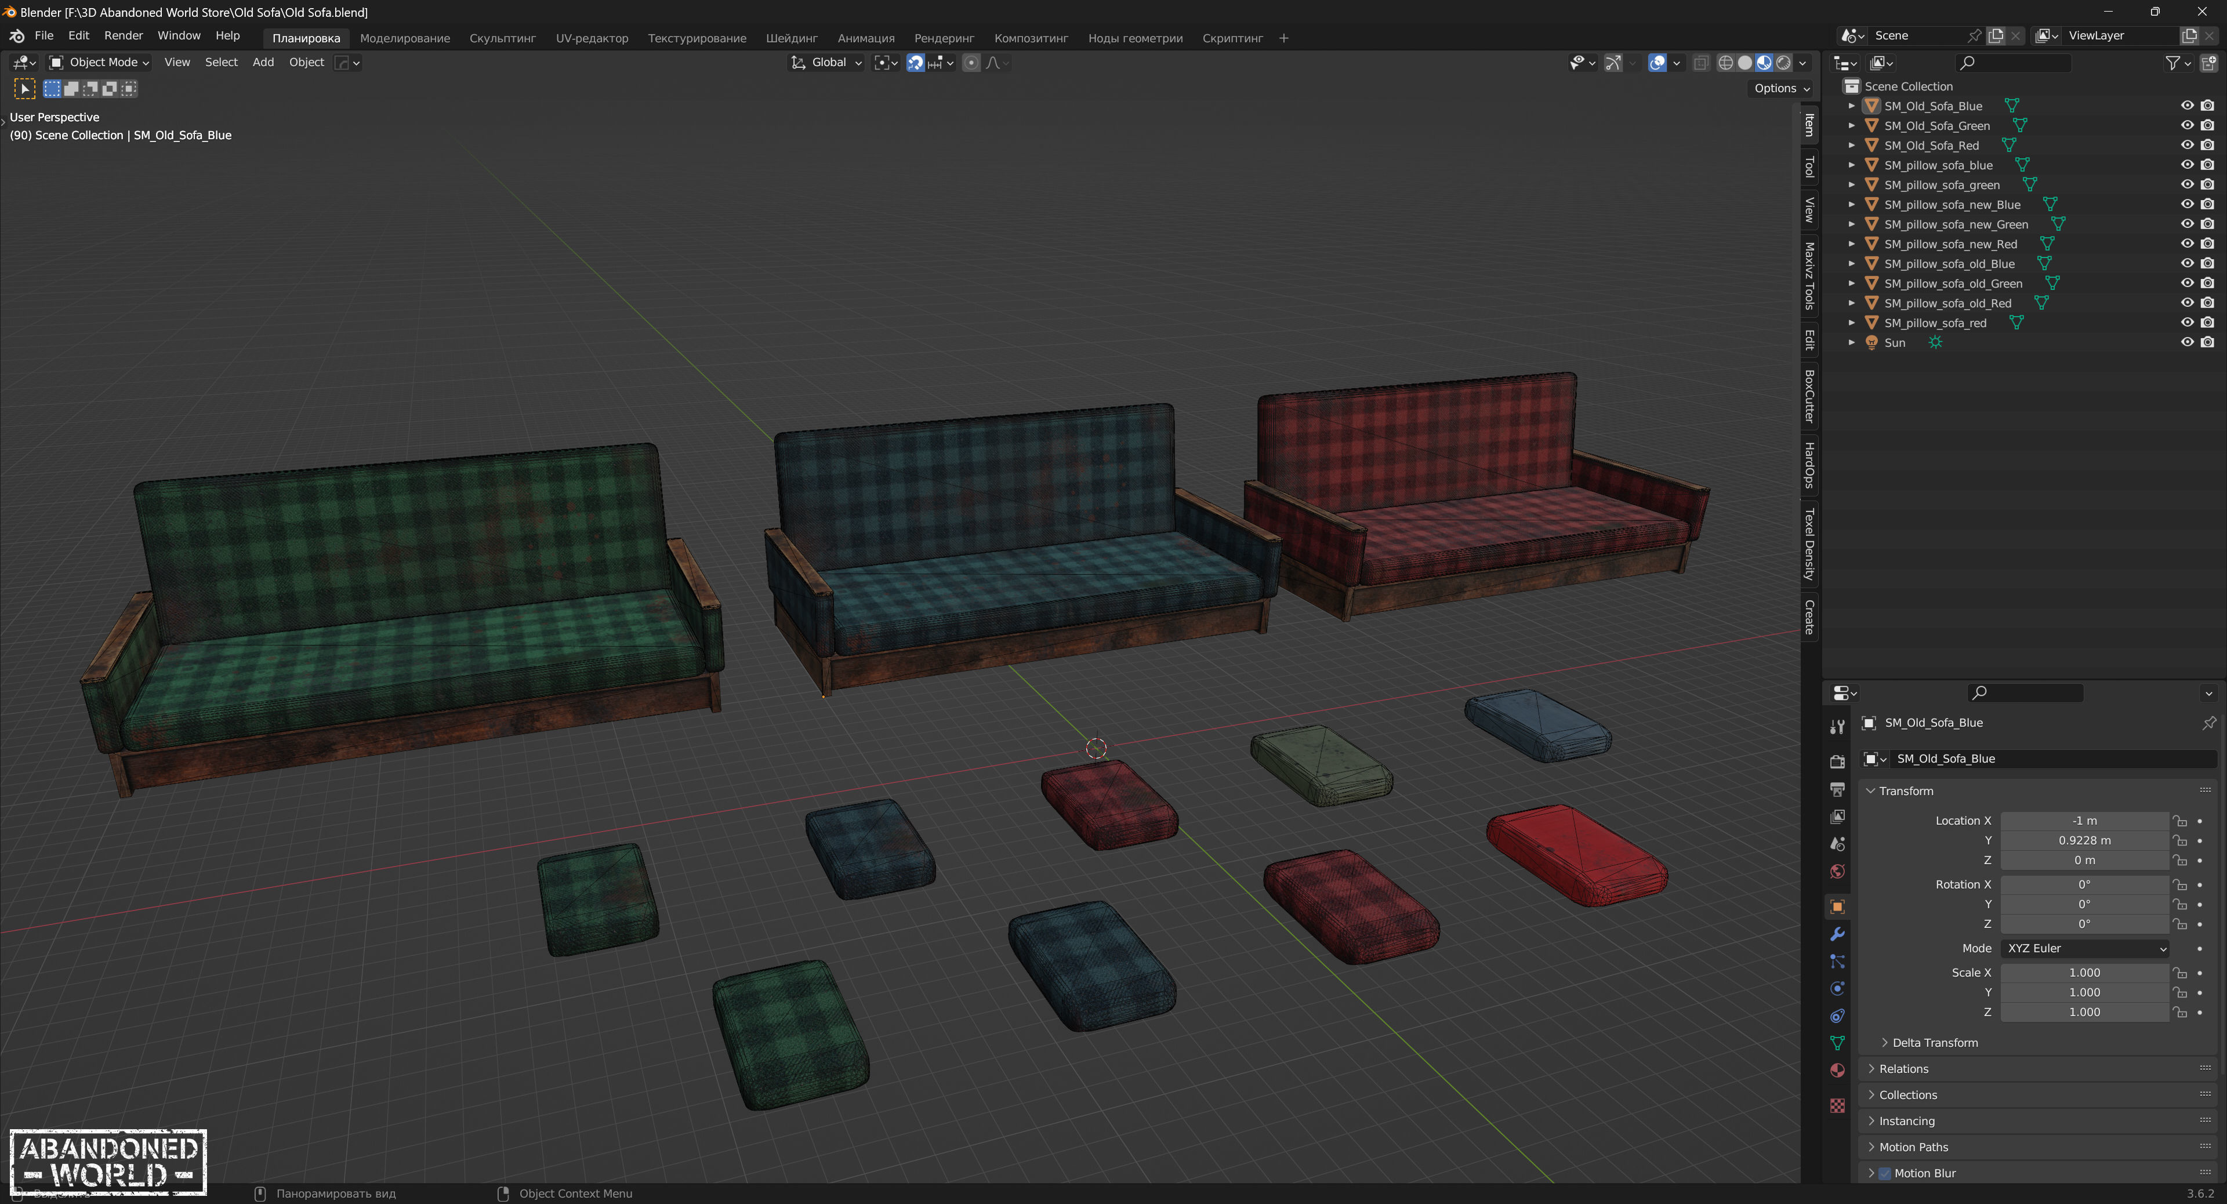This screenshot has height=1204, width=2227.
Task: Pin the properties editor to SM_Old_Sofa_Blue
Action: (x=2209, y=723)
